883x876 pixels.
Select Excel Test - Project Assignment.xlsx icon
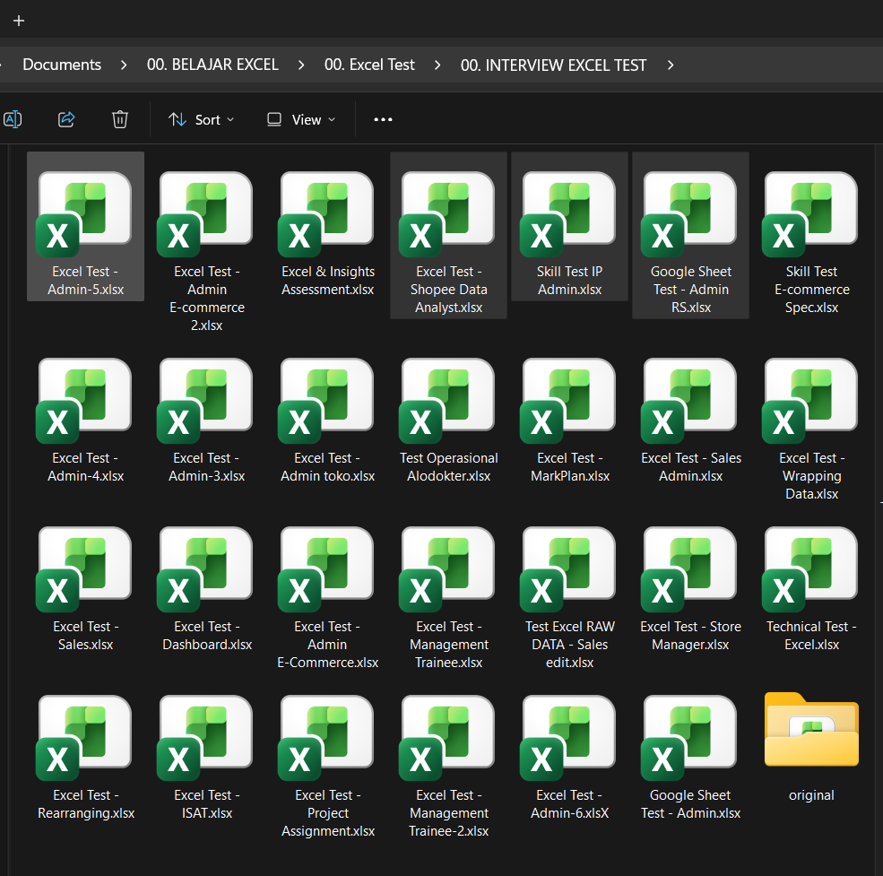326,737
